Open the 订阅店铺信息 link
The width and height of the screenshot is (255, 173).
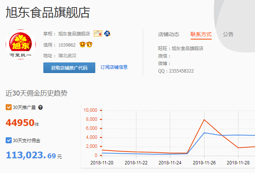[114, 67]
